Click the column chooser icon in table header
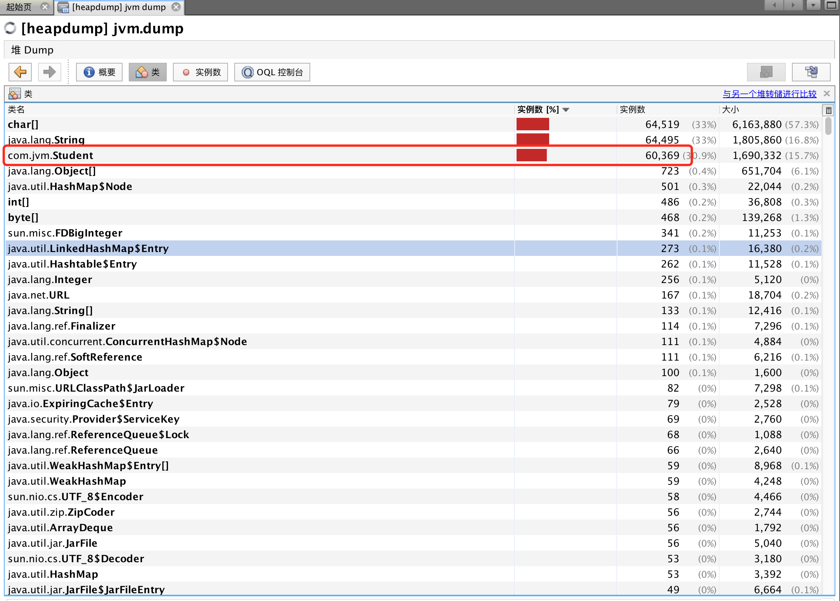Viewport: 840px width, 601px height. click(x=828, y=110)
